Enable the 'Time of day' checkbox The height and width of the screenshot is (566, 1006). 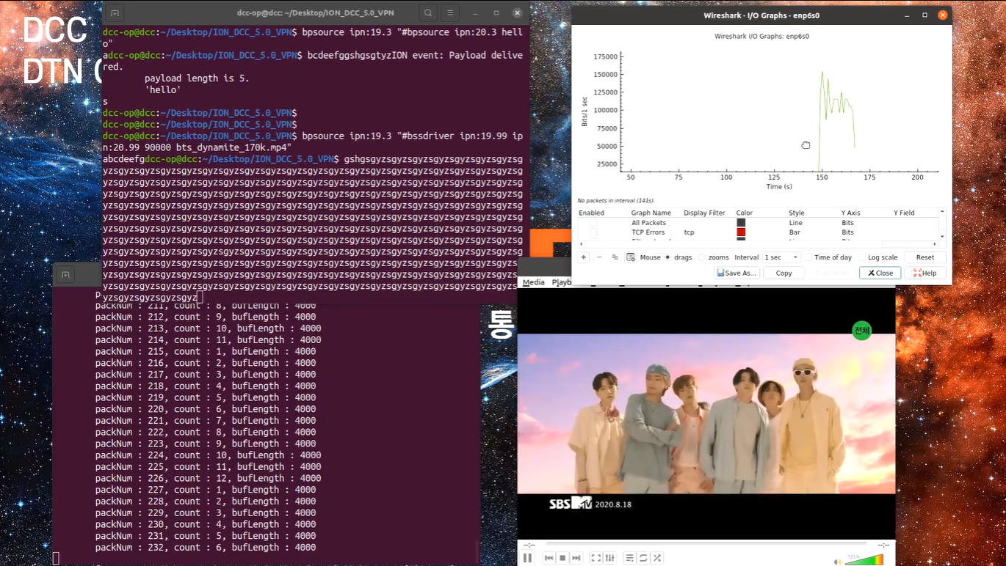pyautogui.click(x=808, y=257)
